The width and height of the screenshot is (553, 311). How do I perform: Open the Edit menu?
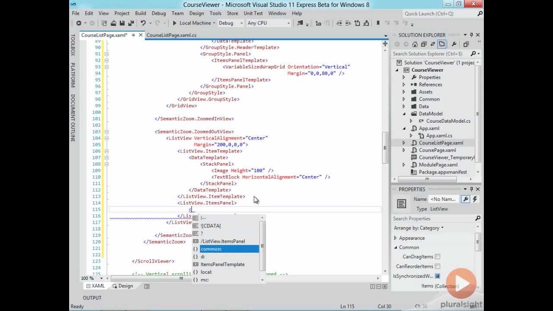[89, 13]
